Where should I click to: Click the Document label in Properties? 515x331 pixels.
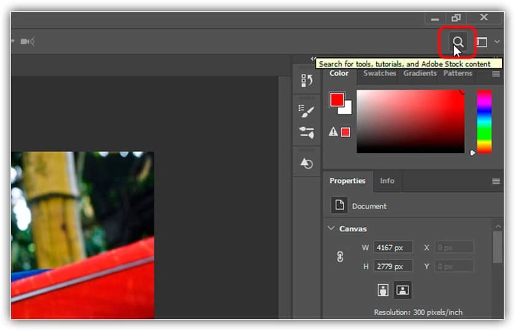click(x=369, y=206)
